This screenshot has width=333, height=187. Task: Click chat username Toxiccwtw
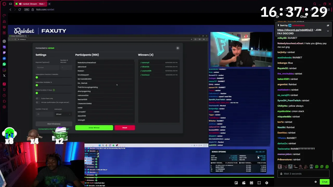[283, 149]
